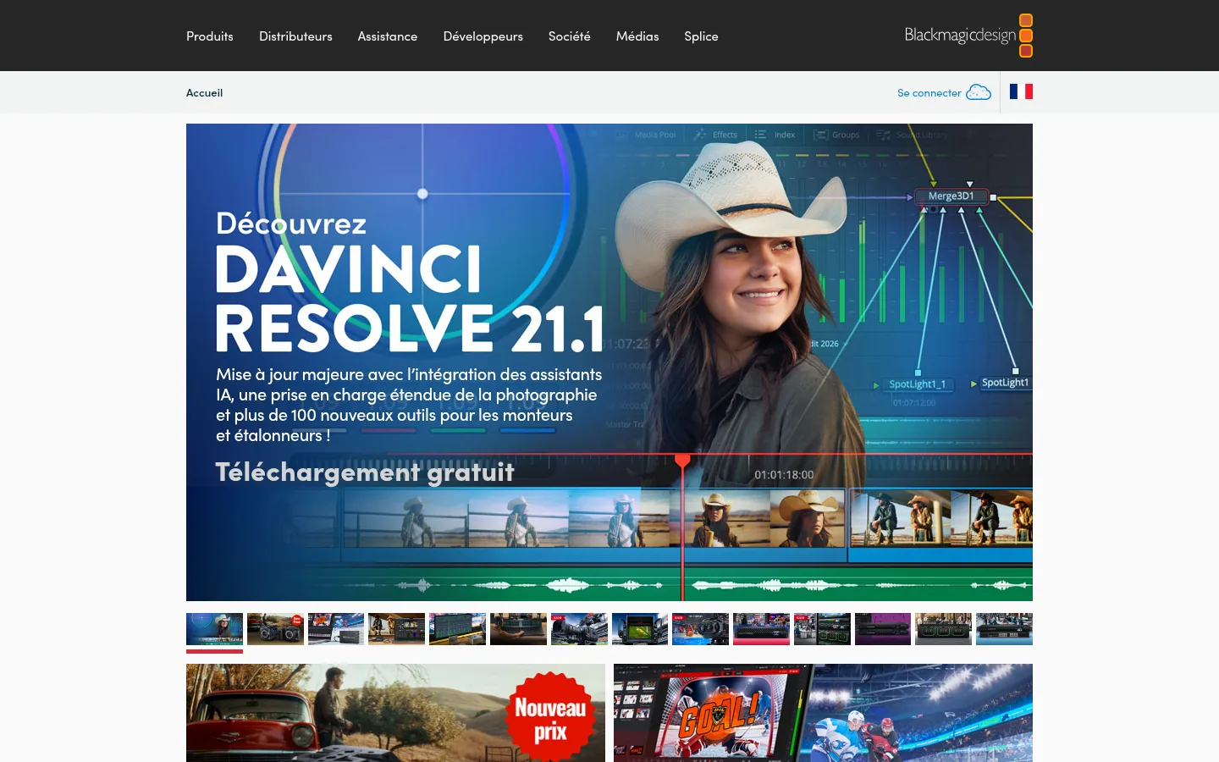The width and height of the screenshot is (1219, 762).
Task: Open the Splice menu item
Action: tap(701, 36)
